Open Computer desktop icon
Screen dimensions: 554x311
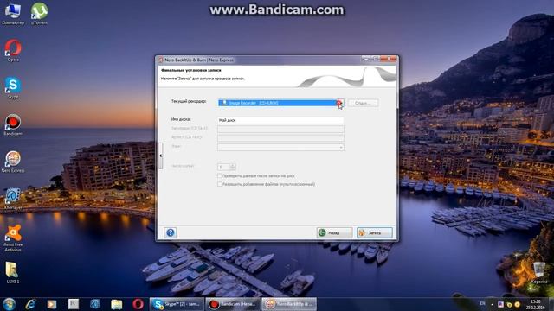(x=13, y=14)
